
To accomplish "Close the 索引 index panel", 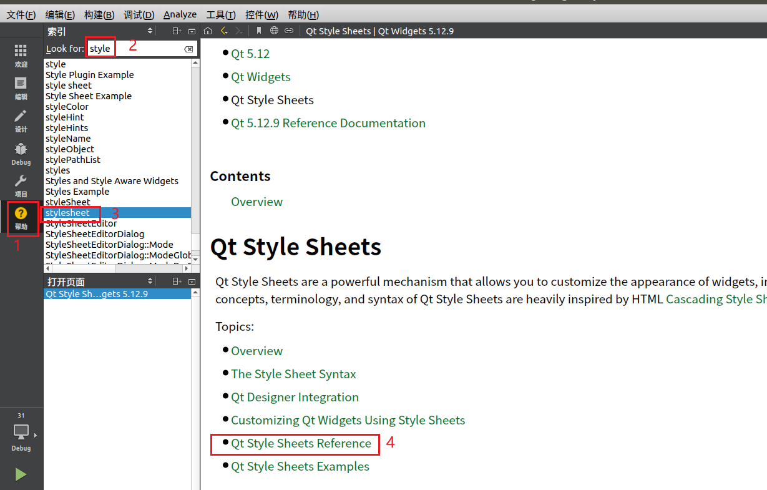I will [192, 31].
